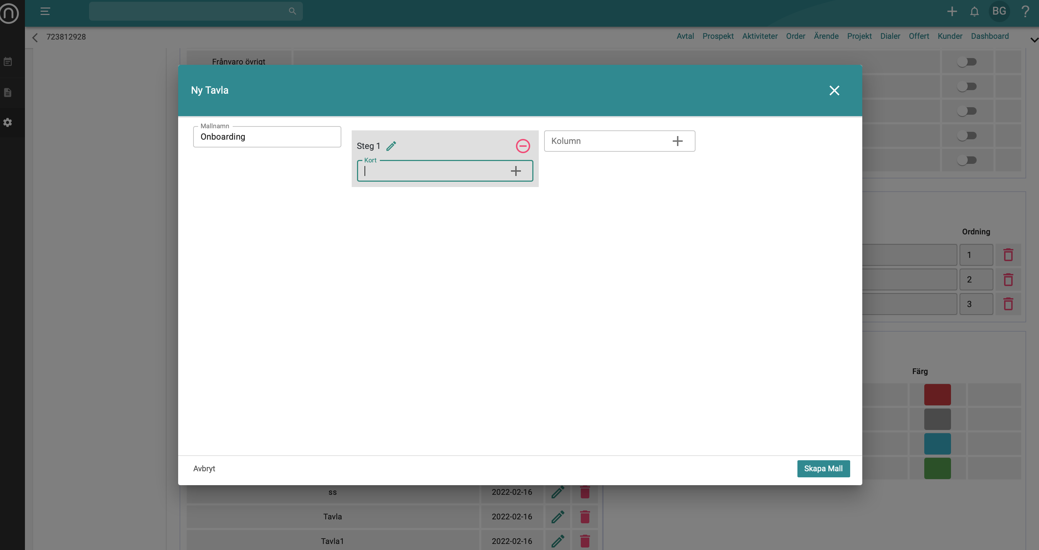Click the pencil icon next to Steg 1

pyautogui.click(x=391, y=146)
